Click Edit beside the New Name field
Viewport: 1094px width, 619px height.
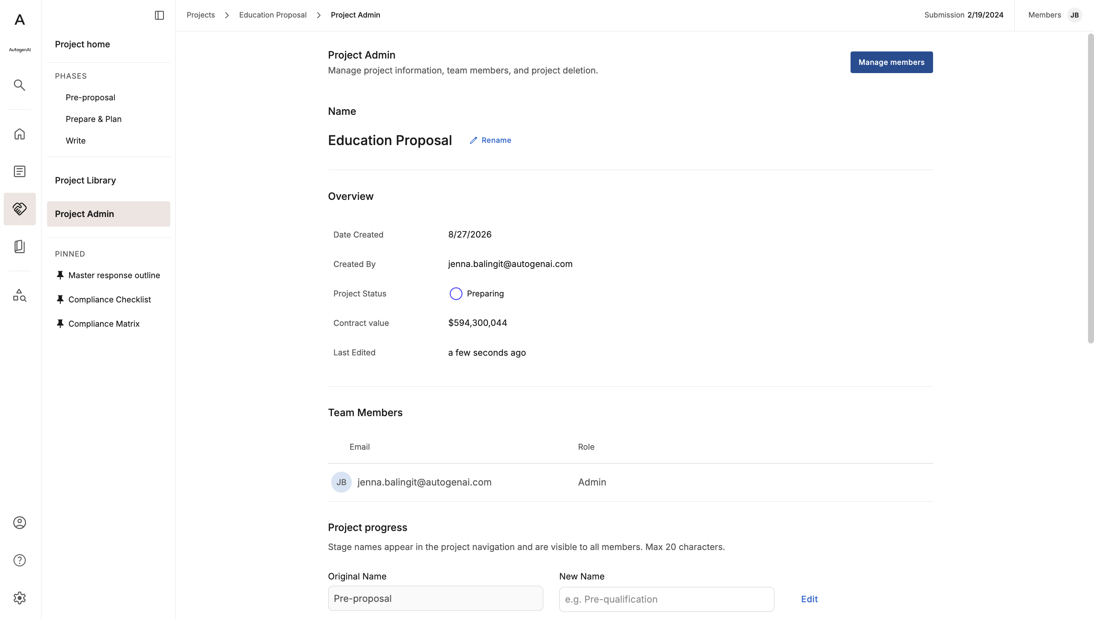pos(809,599)
